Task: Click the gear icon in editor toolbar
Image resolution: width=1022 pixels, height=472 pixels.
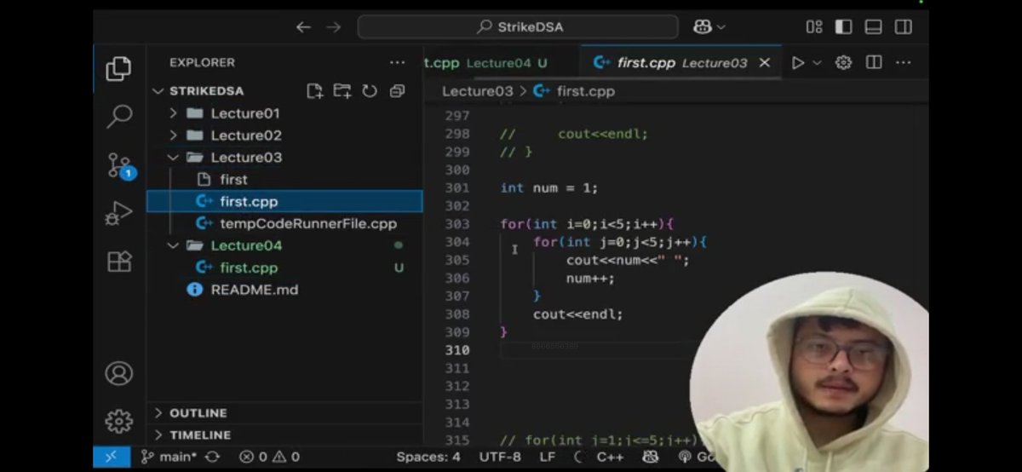Action: coord(844,63)
